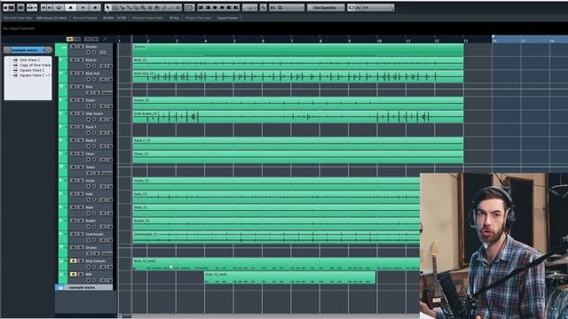568x319 pixels.
Task: Record-enable the Floor track
Action: (89, 159)
